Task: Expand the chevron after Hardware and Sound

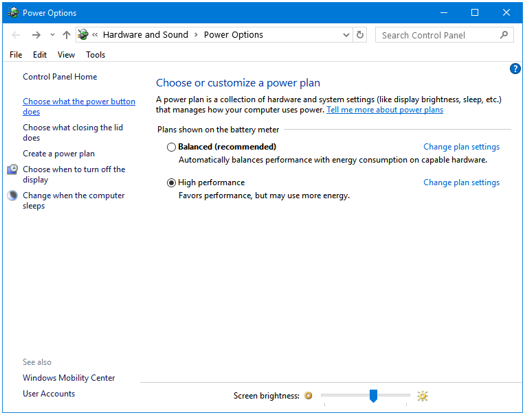Action: pyautogui.click(x=197, y=35)
